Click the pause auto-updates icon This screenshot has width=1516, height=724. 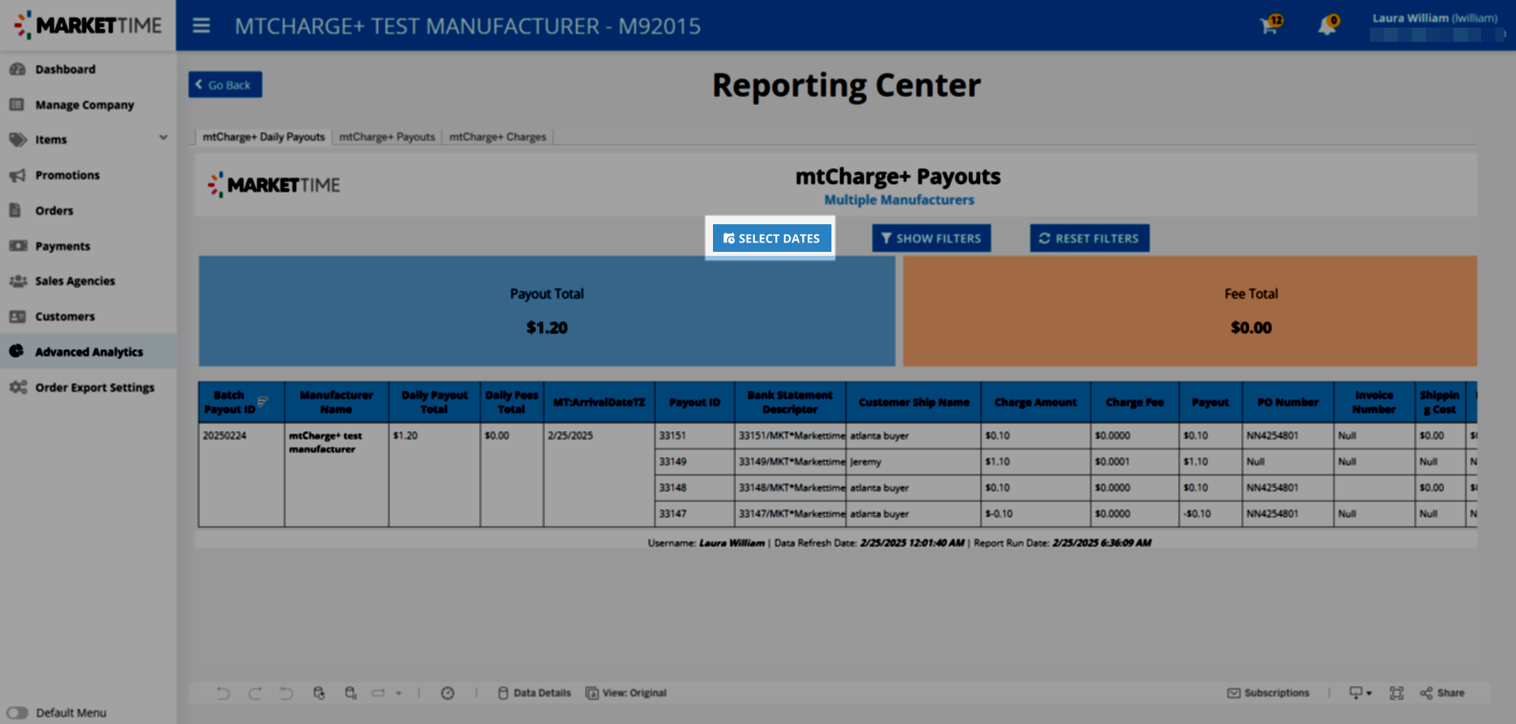coord(351,693)
